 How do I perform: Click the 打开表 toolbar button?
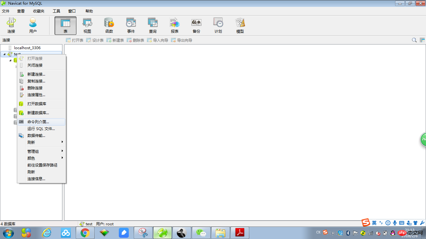(x=75, y=40)
